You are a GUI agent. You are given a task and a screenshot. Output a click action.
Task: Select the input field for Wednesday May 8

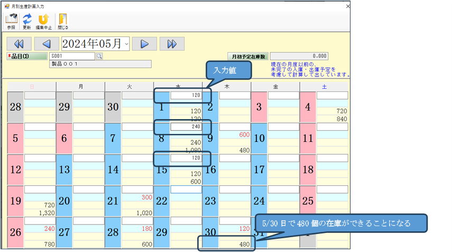click(187, 127)
